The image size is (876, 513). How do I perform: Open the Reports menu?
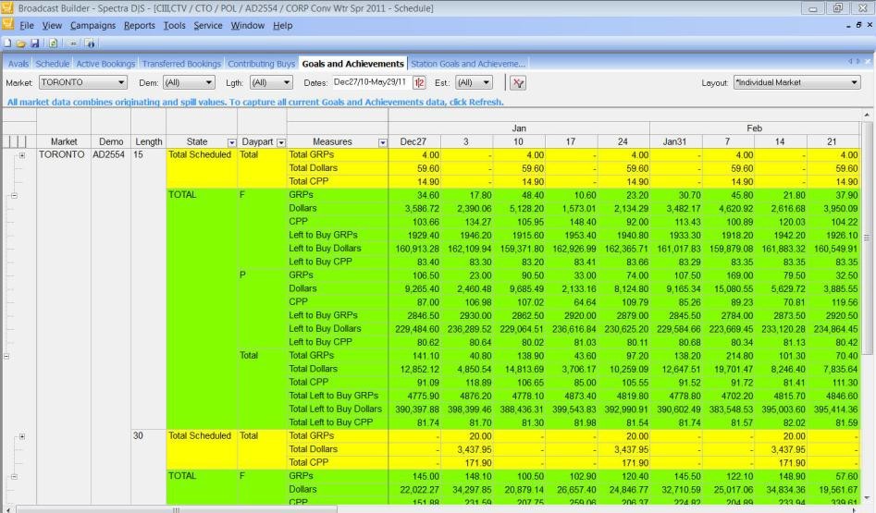(140, 25)
